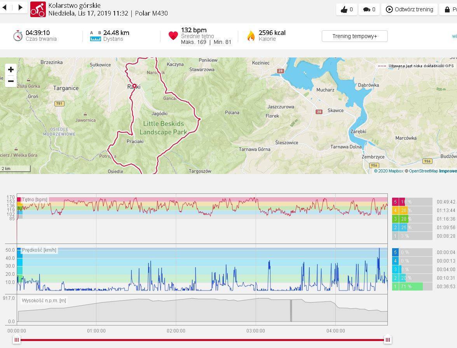Click the stopwatch duration icon

click(17, 36)
